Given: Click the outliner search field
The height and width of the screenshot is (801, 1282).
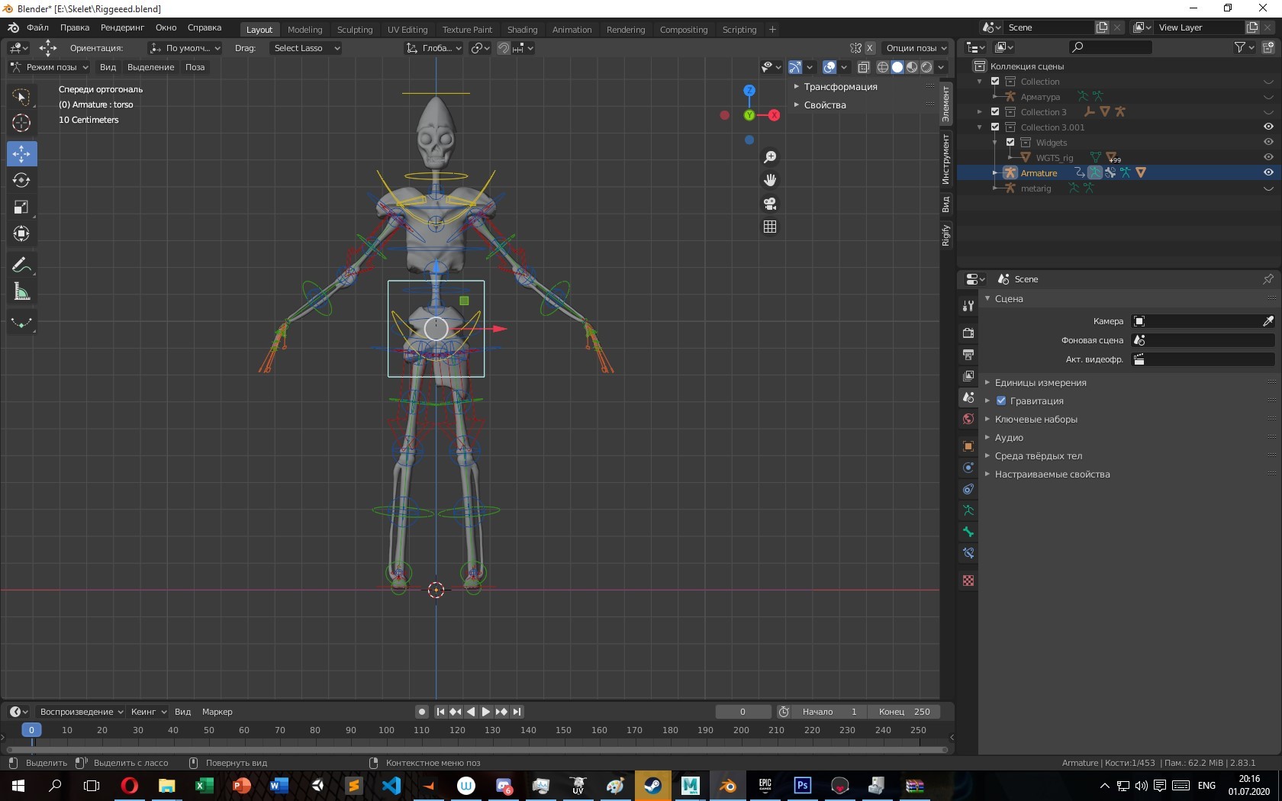Looking at the screenshot, I should (1110, 47).
